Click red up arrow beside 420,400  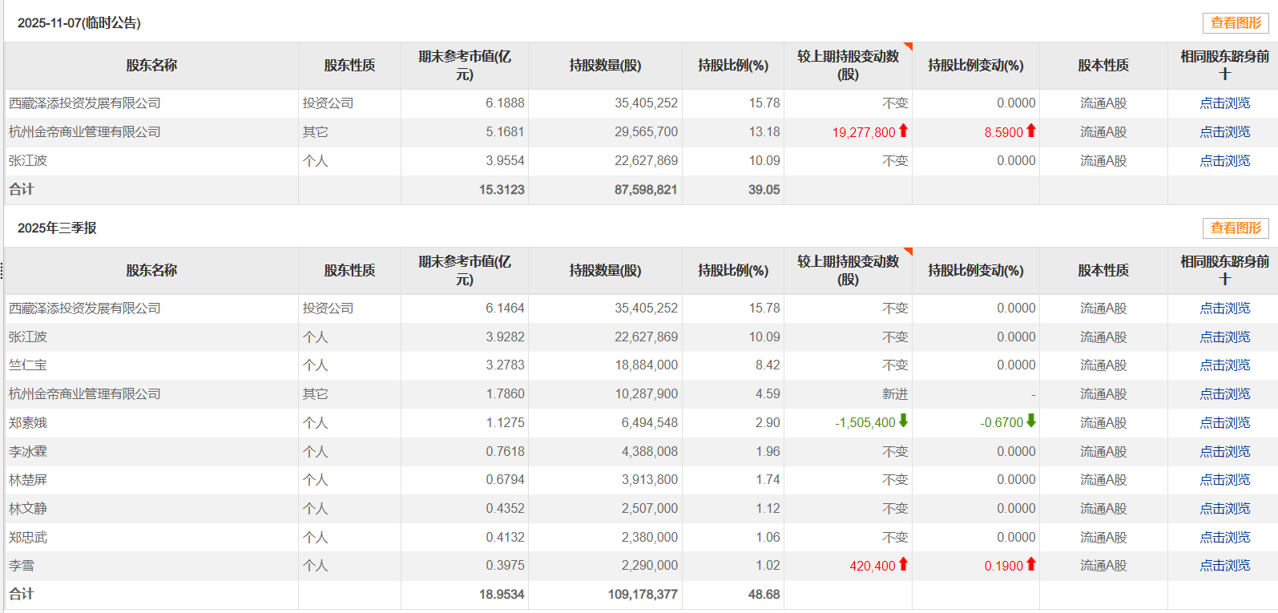(903, 564)
